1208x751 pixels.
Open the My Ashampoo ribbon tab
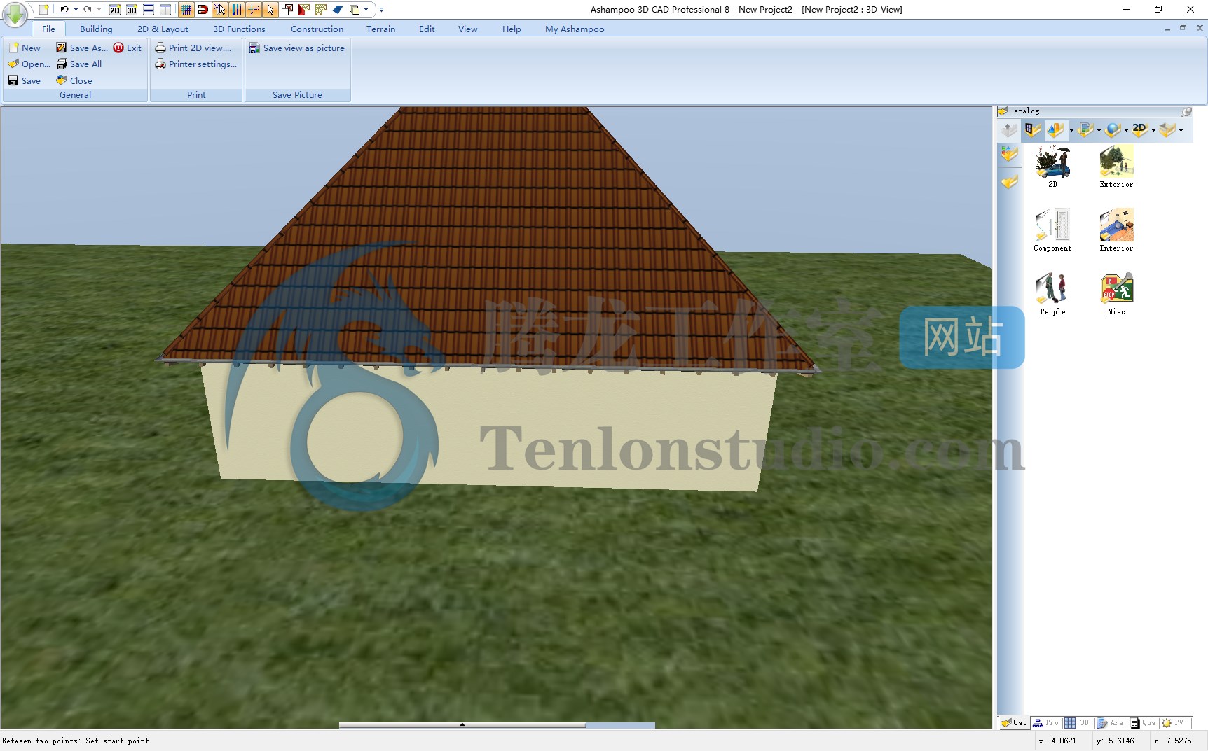(575, 29)
